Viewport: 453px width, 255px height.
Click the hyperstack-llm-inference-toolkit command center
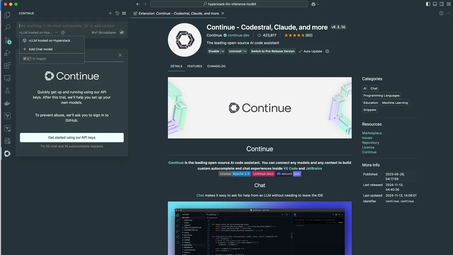point(229,4)
